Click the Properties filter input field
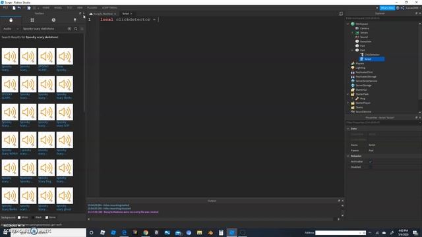 point(382,122)
